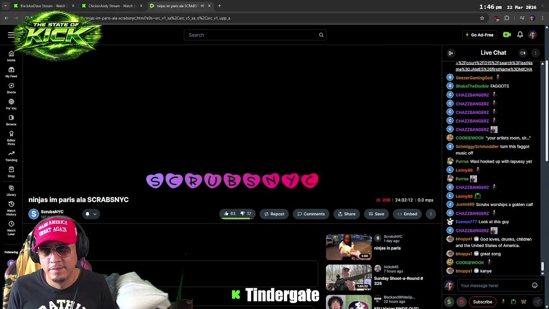The width and height of the screenshot is (549, 309).
Task: Toggle ScrubsNYC channel notification bell
Action: 87,214
